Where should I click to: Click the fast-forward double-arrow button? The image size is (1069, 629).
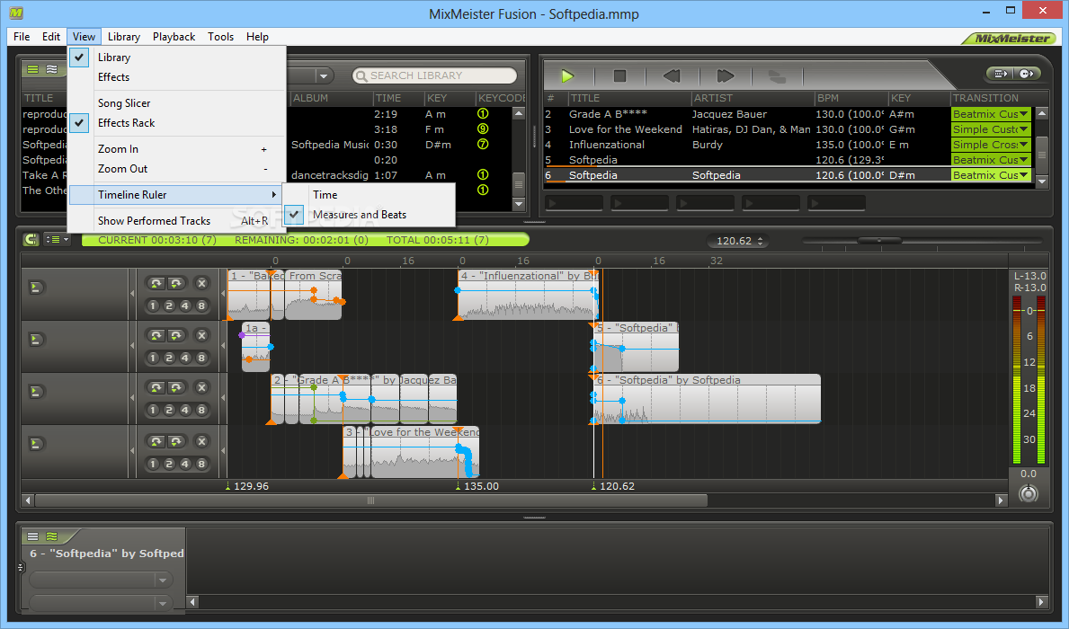[x=726, y=75]
